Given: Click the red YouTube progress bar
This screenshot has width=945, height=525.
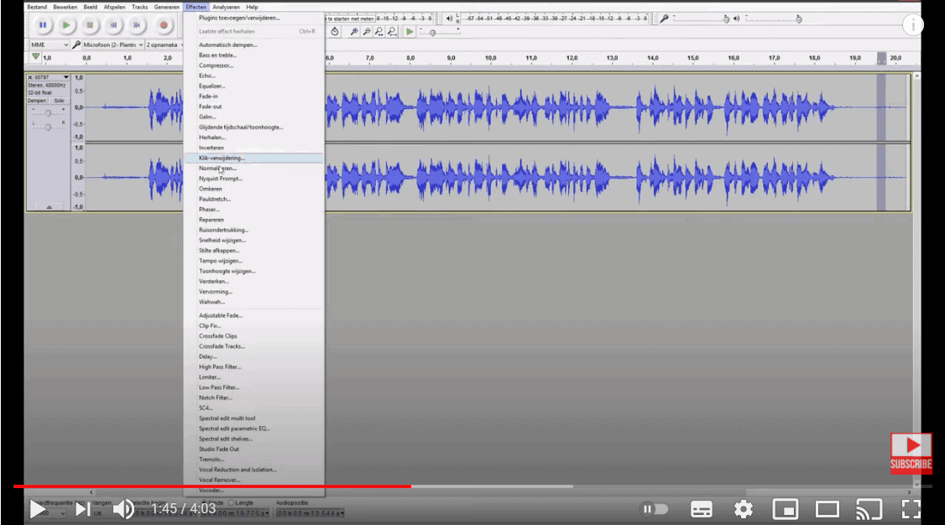Looking at the screenshot, I should [212, 486].
